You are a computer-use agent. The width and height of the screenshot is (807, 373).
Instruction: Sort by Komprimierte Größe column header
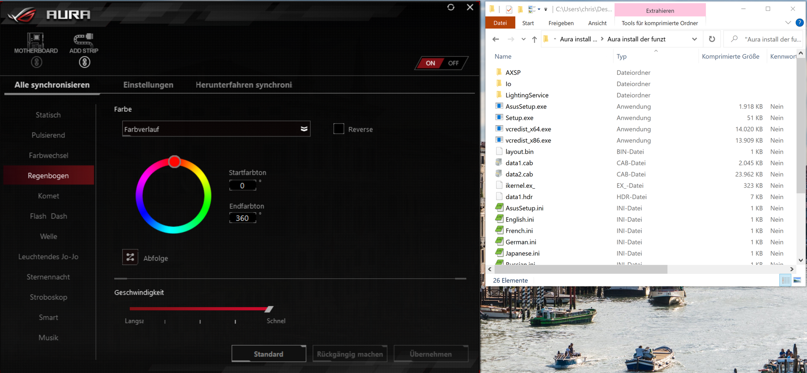pyautogui.click(x=731, y=56)
